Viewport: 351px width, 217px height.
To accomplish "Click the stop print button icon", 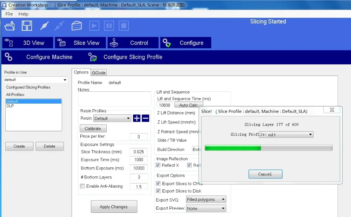I will 124,26.
